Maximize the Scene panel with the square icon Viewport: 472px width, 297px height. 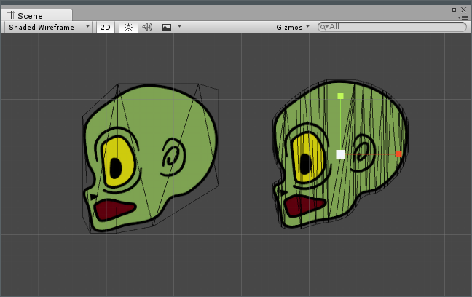(455, 9)
